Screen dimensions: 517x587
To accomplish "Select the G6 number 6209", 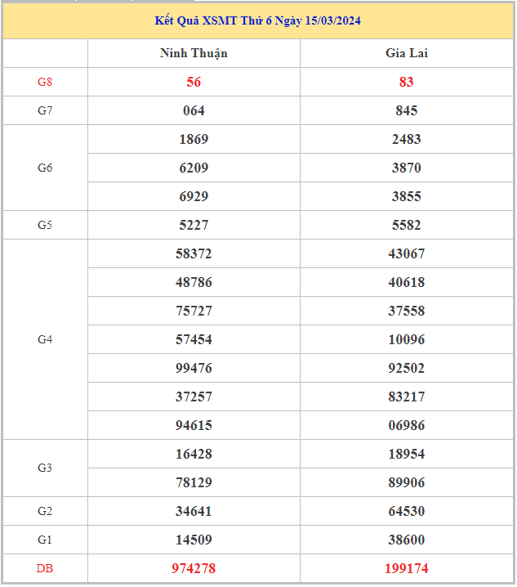I will click(194, 168).
